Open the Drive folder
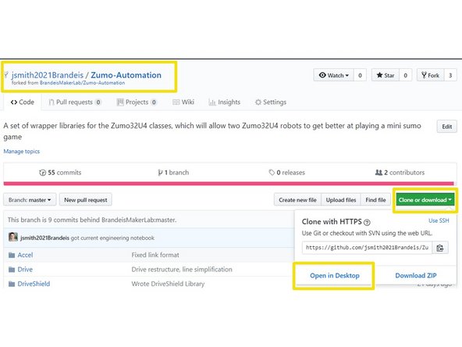 tap(25, 270)
